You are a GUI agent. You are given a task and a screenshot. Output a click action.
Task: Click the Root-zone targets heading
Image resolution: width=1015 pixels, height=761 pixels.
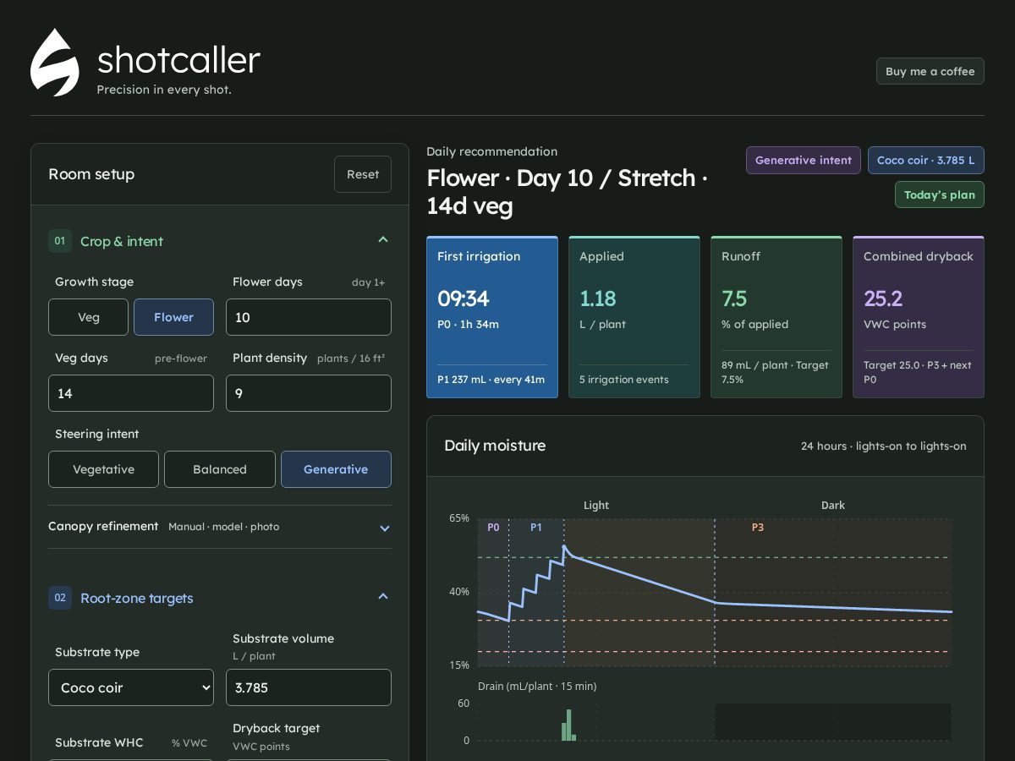[x=137, y=598]
